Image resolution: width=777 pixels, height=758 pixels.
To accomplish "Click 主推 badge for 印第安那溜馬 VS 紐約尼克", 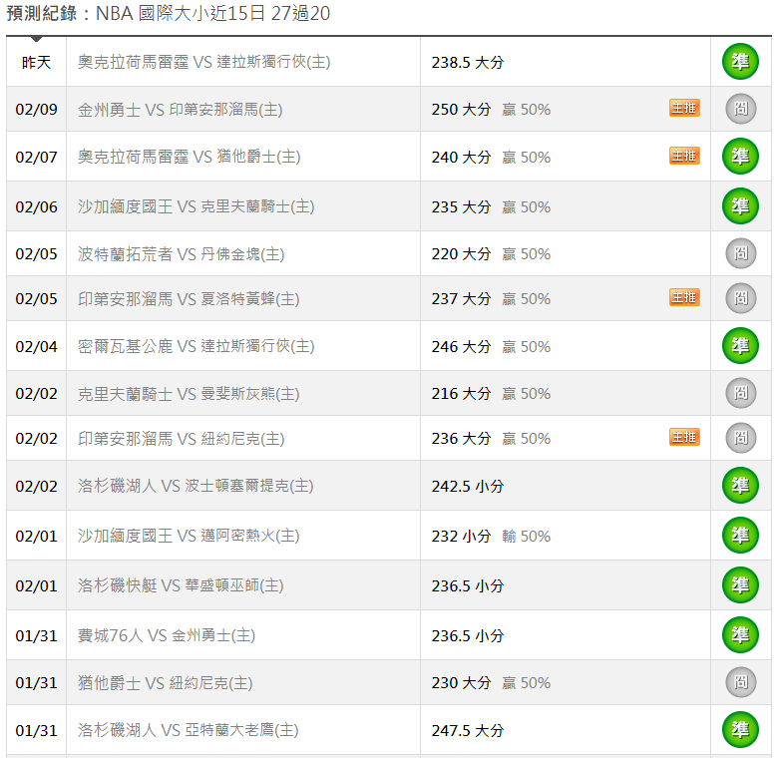I will (x=684, y=437).
